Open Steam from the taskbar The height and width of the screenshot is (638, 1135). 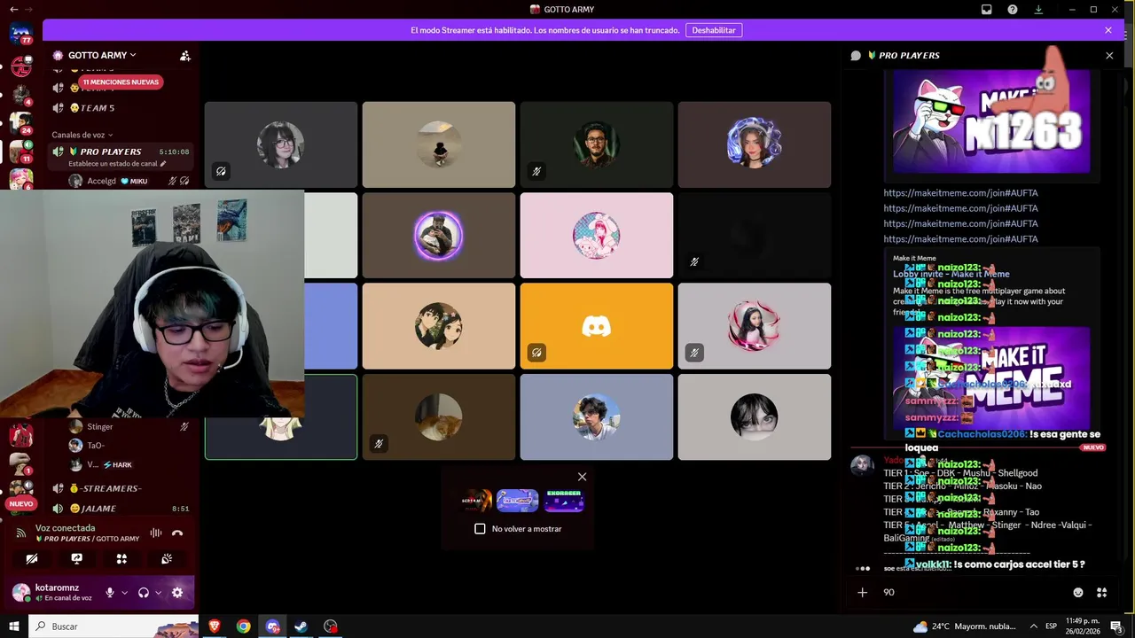tap(301, 626)
